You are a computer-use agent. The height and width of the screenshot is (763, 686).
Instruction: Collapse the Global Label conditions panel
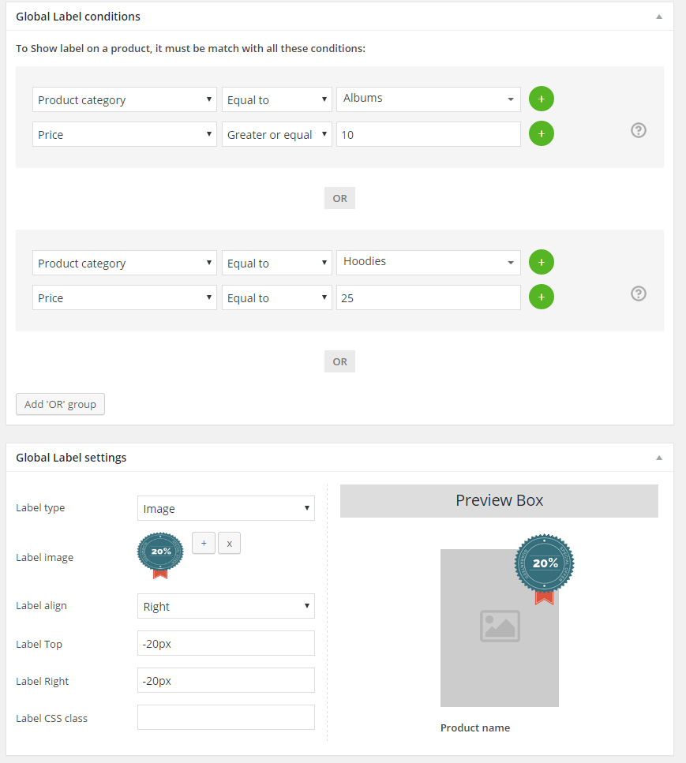[658, 17]
